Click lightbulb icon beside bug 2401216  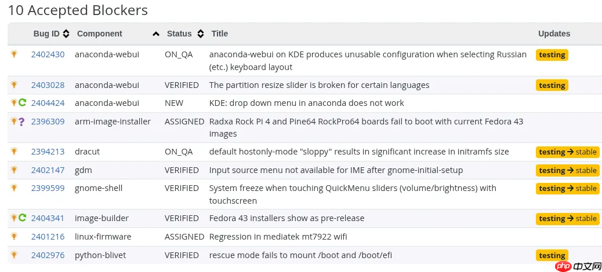[14, 236]
